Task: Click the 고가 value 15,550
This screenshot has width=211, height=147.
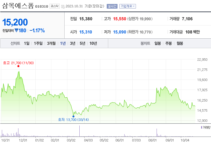Action: 119,19
